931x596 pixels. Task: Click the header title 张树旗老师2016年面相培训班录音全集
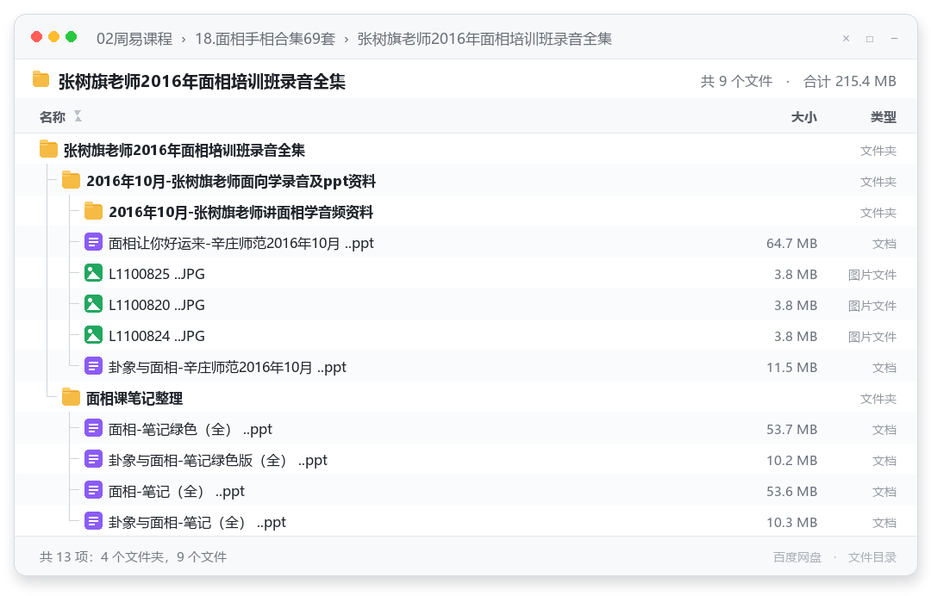202,81
